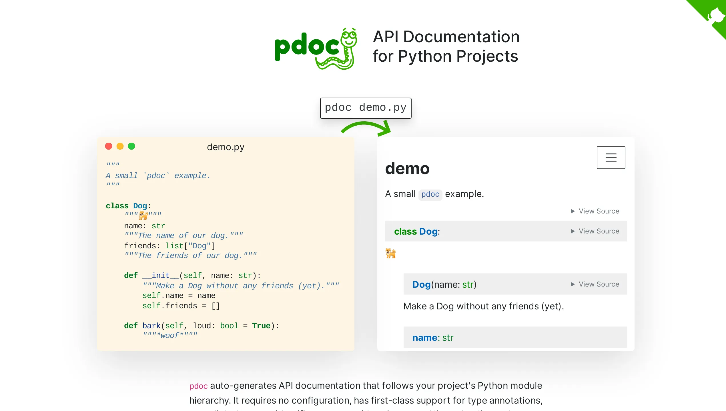Click the green zoom dot on demo.py window
The image size is (726, 411).
(132, 146)
